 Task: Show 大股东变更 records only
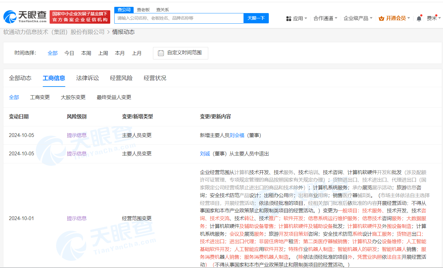[x=73, y=97]
